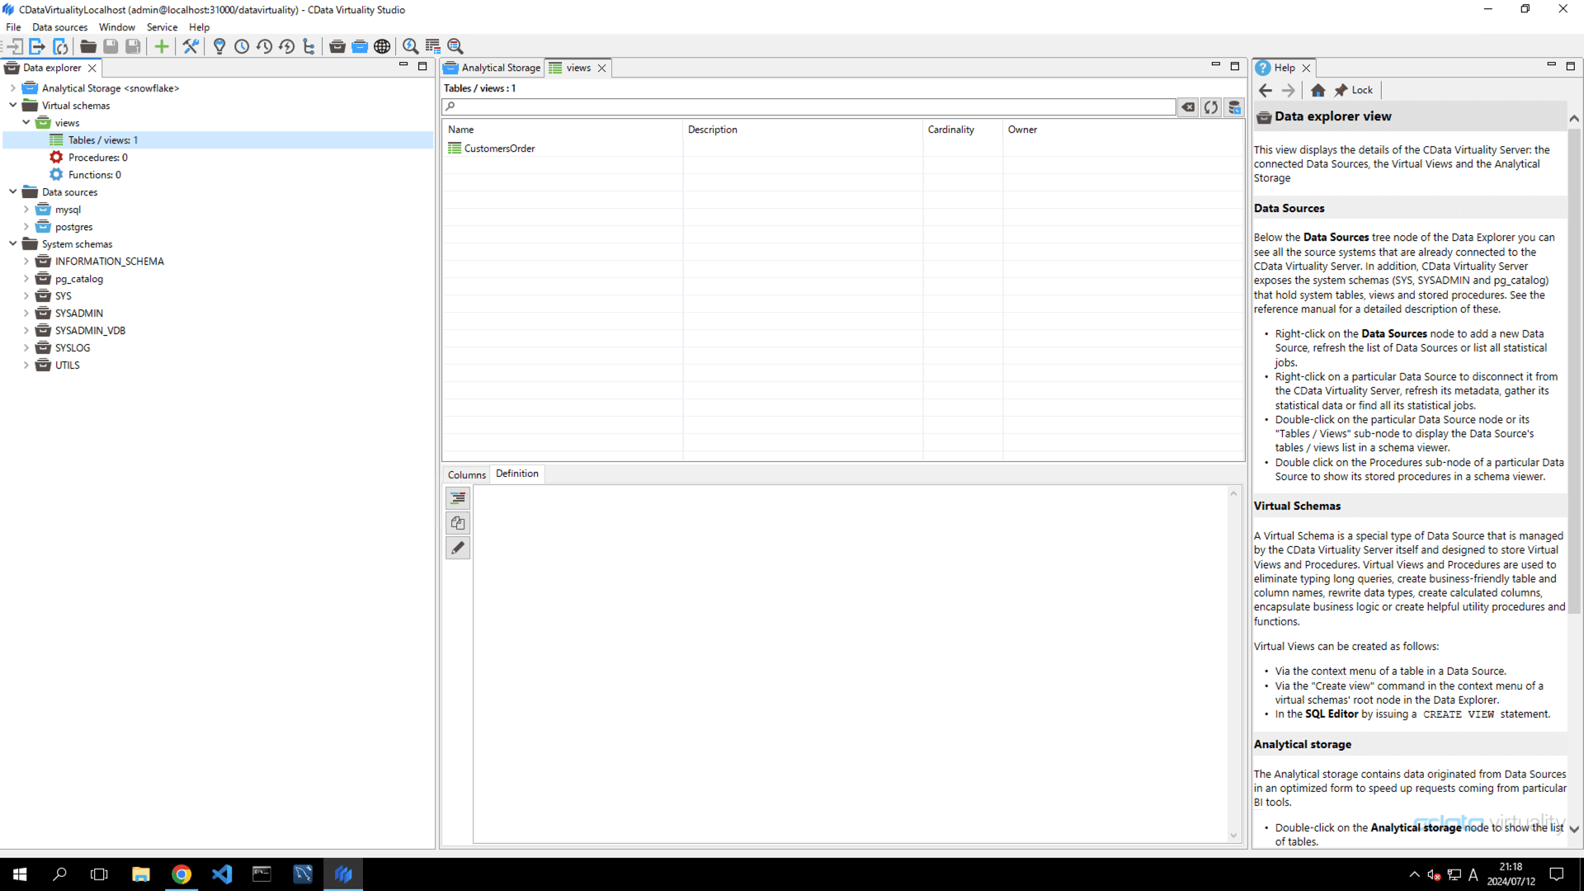
Task: Click the Home icon in the Help panel
Action: (1318, 90)
